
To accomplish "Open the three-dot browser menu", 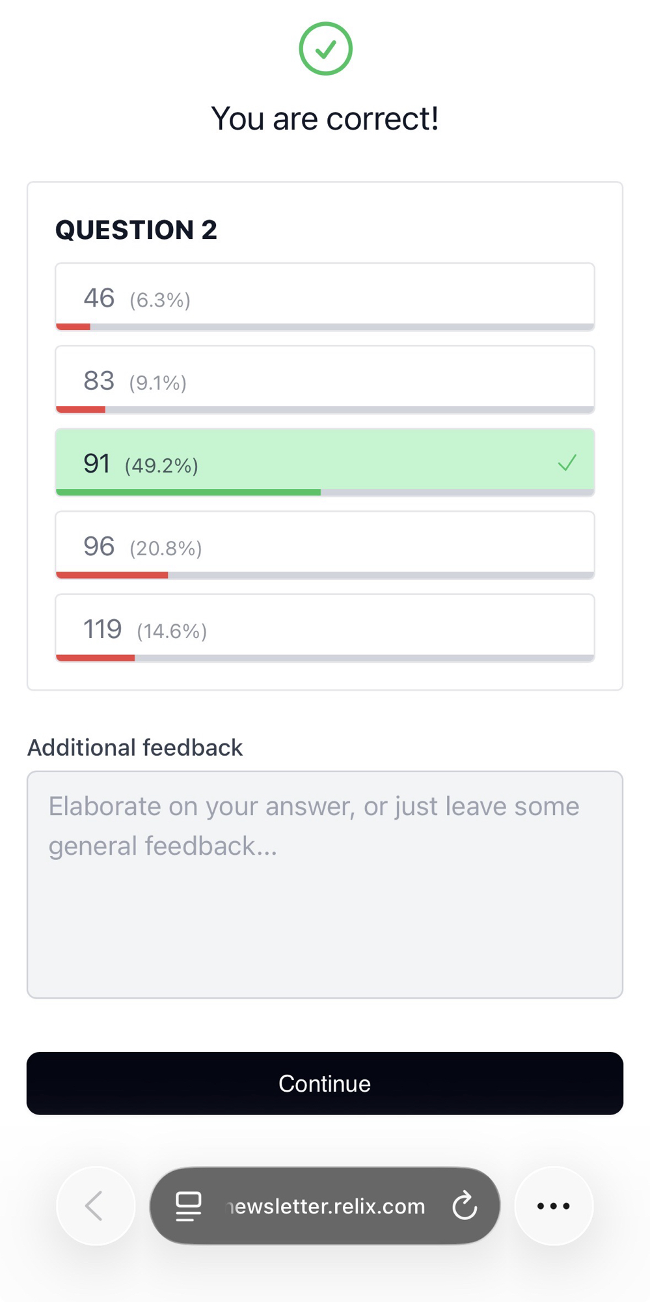I will pyautogui.click(x=554, y=1206).
